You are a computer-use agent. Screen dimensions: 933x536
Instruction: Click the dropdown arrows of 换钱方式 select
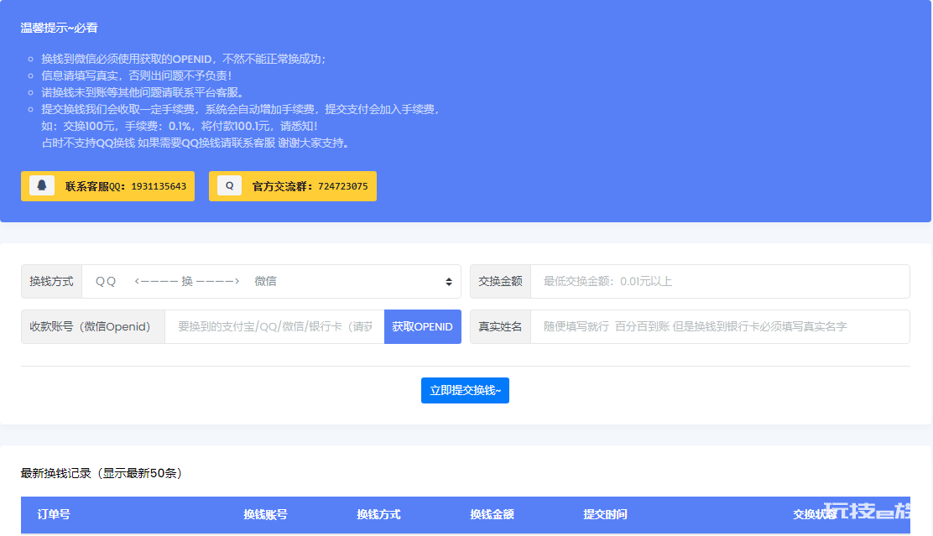pyautogui.click(x=449, y=282)
